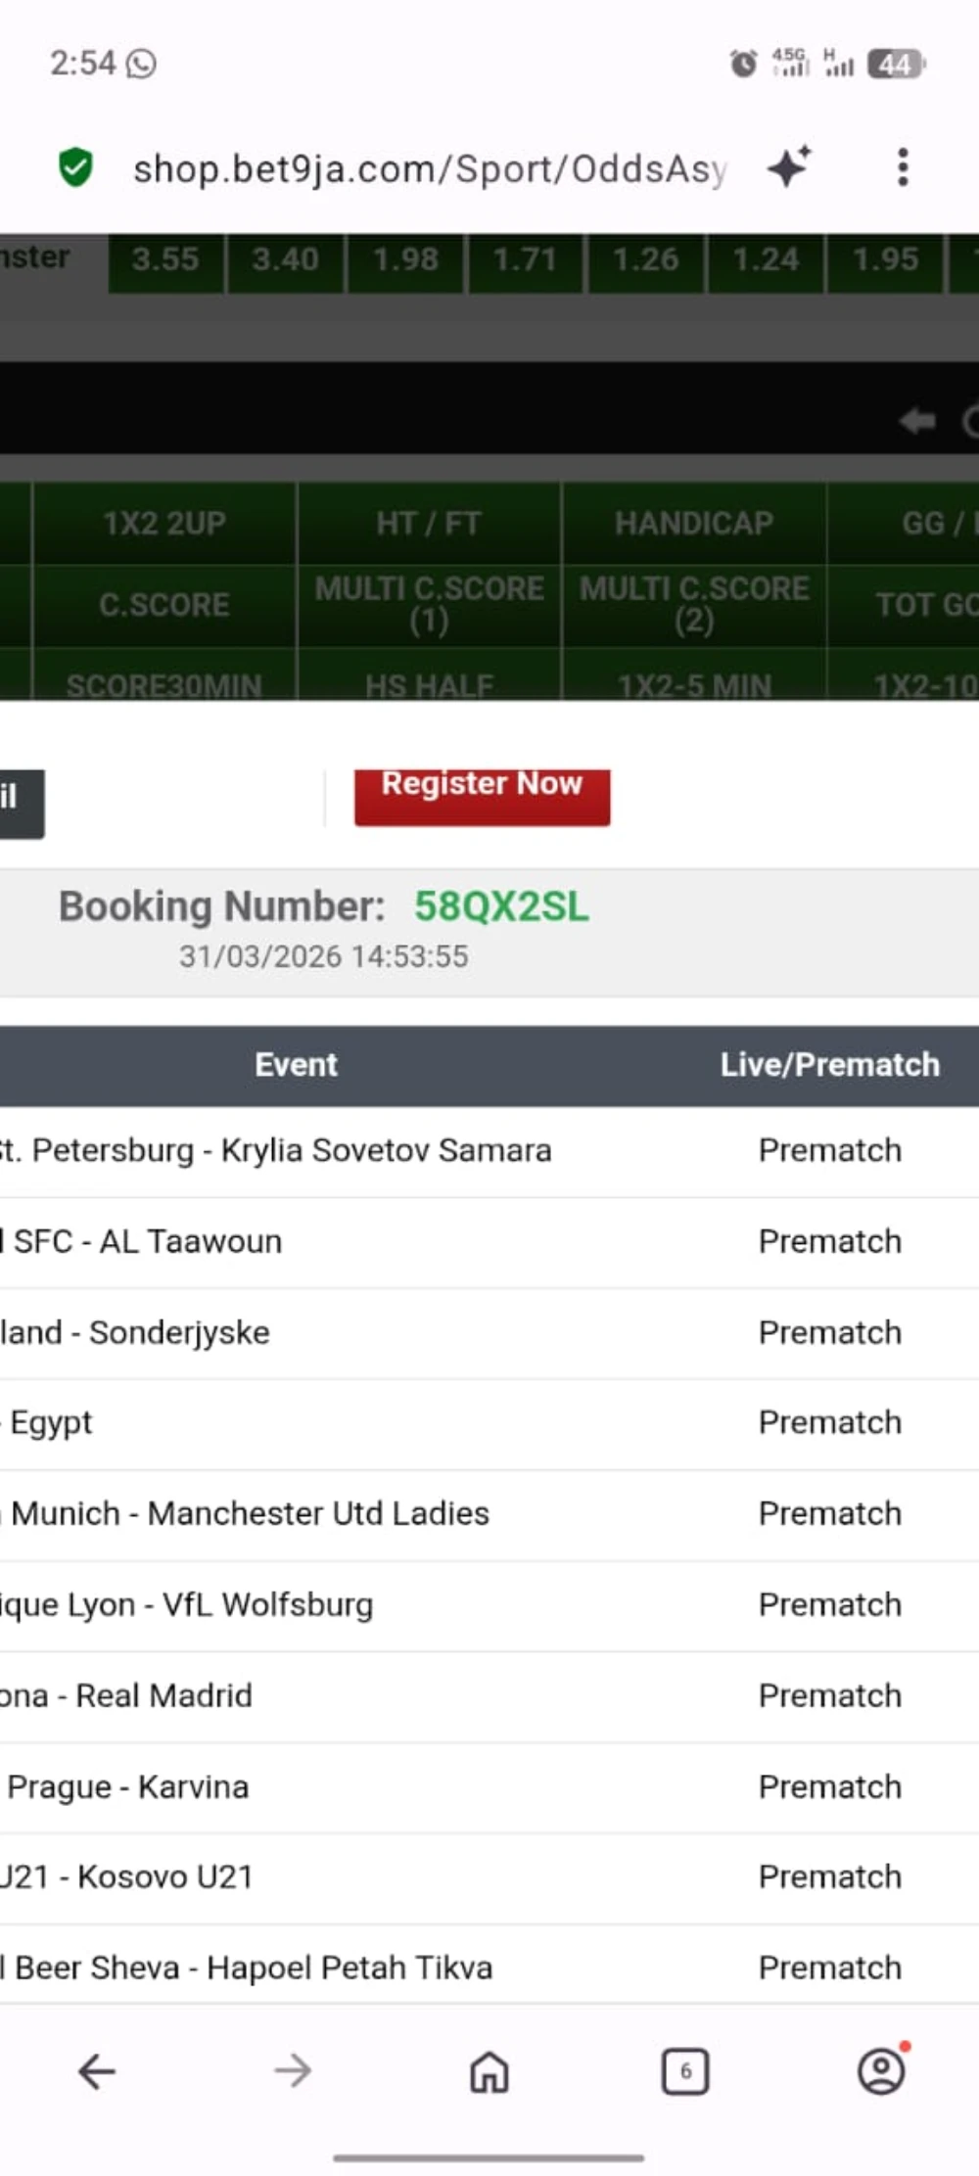Open the tab switcher showing 6 tabs
Viewport: 979px width, 2176px height.
[x=685, y=2071]
